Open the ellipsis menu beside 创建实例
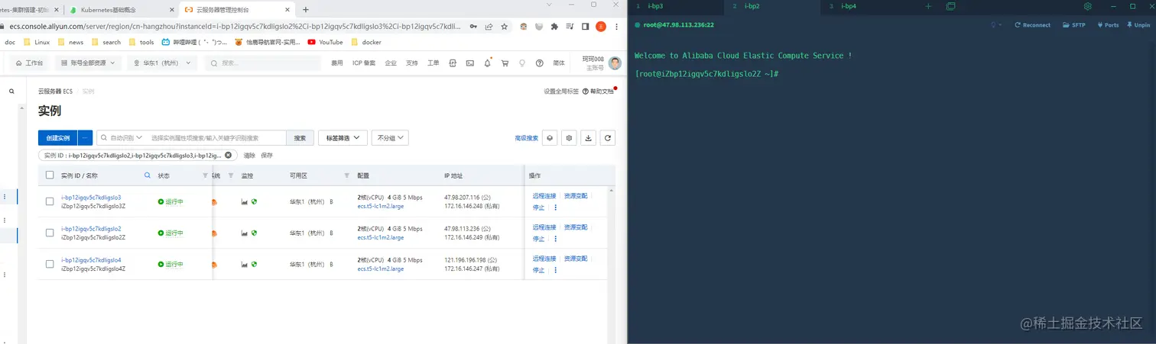This screenshot has height=344, width=1156. [85, 138]
